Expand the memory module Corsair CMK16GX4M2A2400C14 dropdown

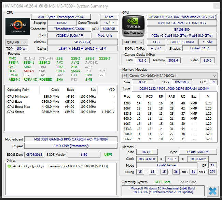coord(169,76)
